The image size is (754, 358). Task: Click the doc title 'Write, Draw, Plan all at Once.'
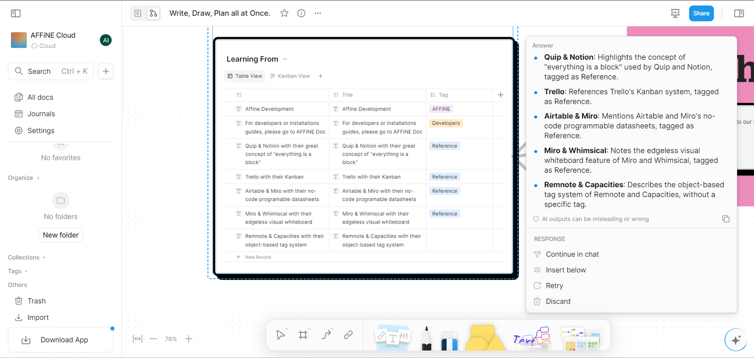point(220,13)
